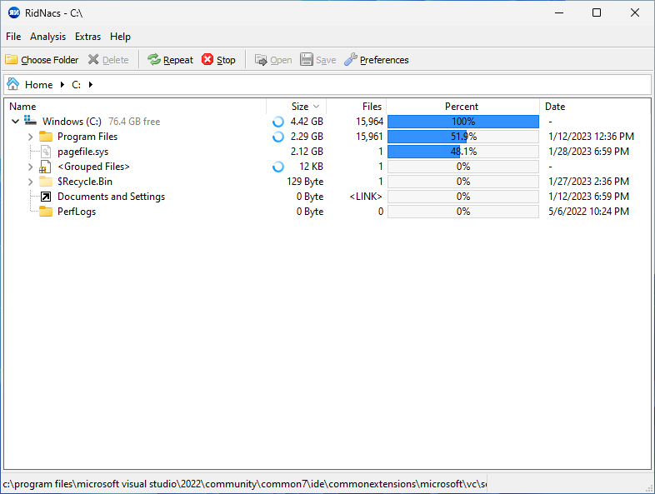
Task: Open breadcrumb arrow after C:
Action: coord(91,85)
